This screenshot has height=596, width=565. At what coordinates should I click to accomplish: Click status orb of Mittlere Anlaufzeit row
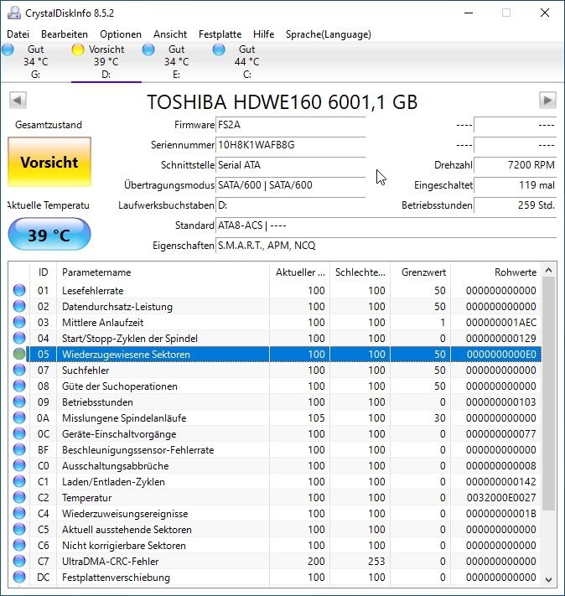tap(19, 323)
